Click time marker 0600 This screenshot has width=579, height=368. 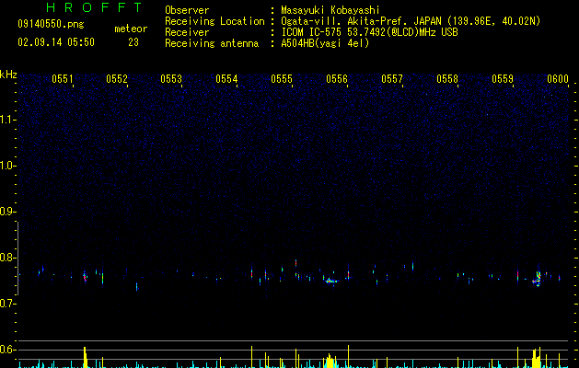point(558,79)
